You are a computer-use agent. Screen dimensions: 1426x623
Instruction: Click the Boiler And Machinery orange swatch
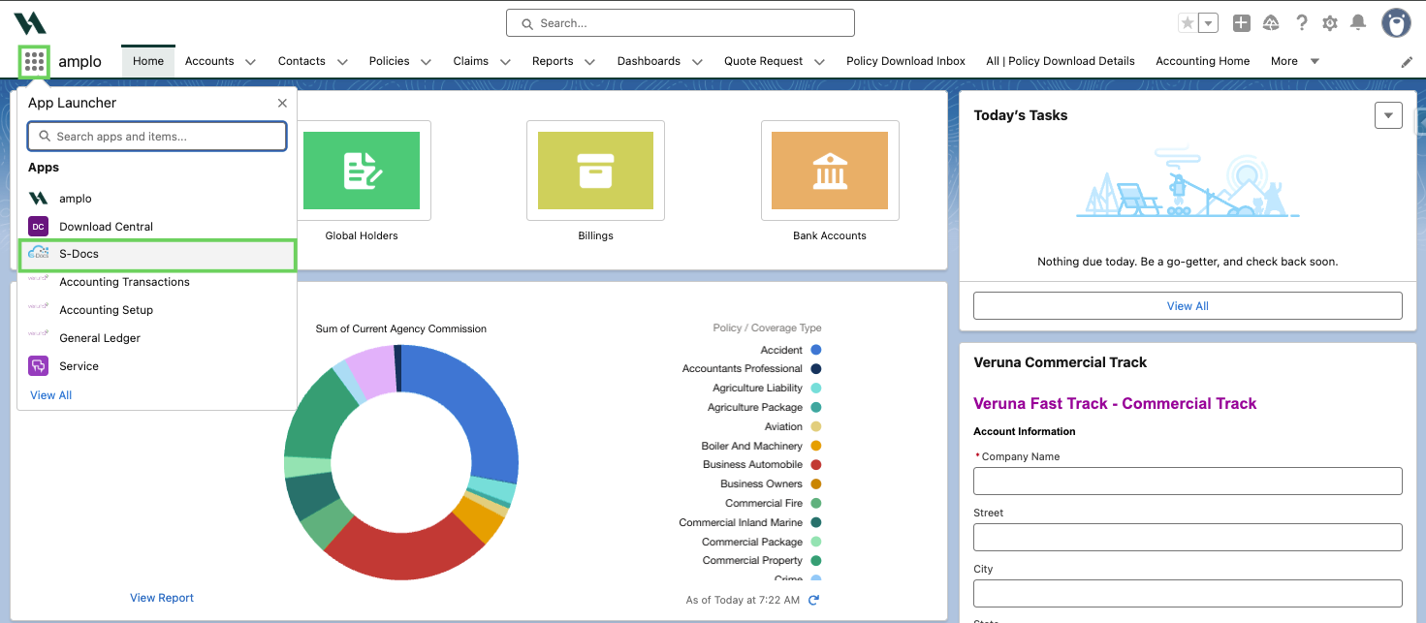click(816, 446)
